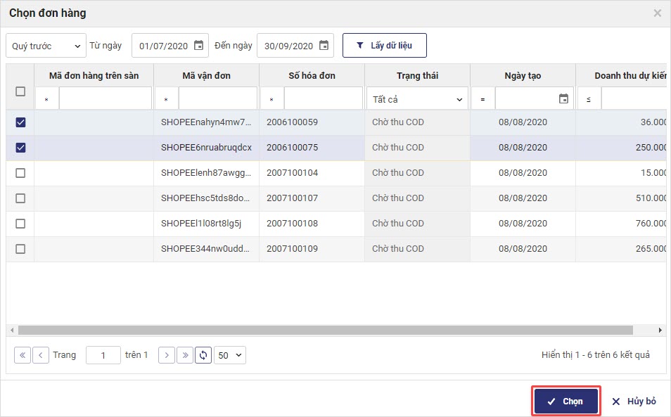This screenshot has height=417, width=671.
Task: Check the order 2007100109 row
Action: [x=20, y=249]
